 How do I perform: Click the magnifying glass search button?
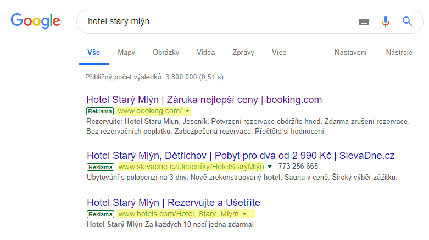407,21
